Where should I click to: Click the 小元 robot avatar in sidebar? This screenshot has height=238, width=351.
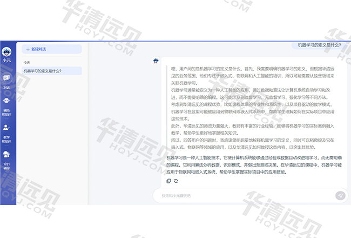pos(7,52)
